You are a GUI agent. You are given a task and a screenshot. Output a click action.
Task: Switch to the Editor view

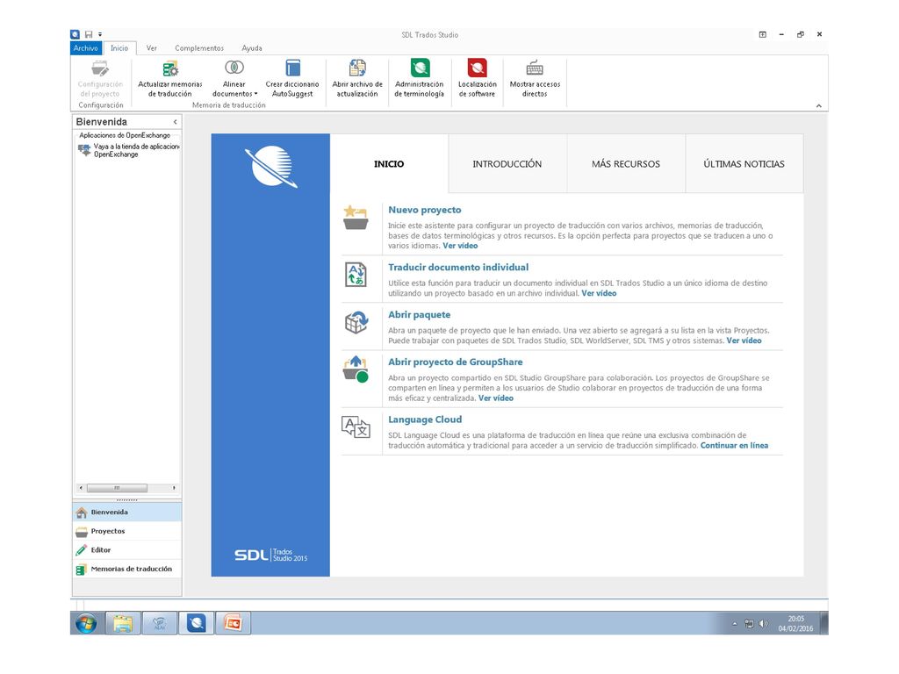(127, 550)
